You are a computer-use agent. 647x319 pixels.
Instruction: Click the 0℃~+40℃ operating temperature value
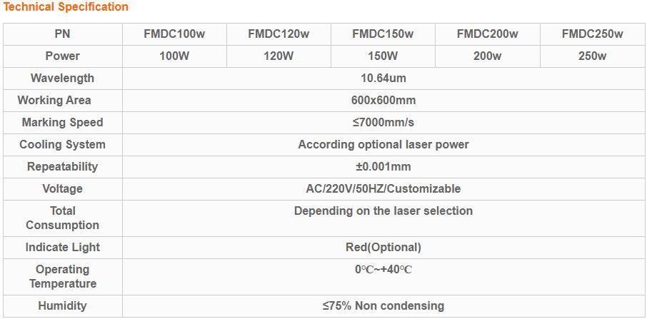tap(383, 270)
